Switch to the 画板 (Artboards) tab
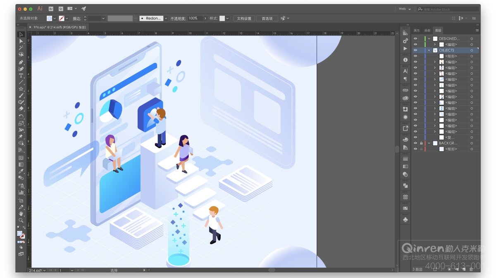The width and height of the screenshot is (496, 278). 427,31
